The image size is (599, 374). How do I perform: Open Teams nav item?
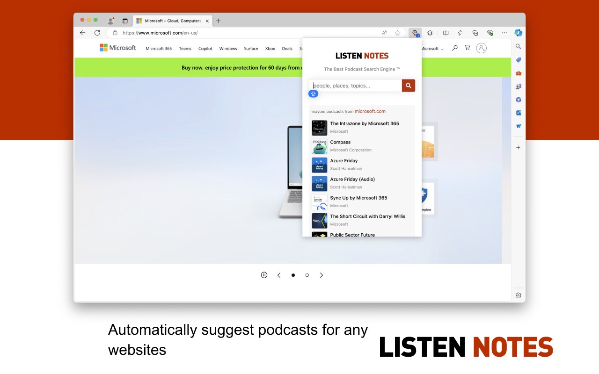coord(185,49)
